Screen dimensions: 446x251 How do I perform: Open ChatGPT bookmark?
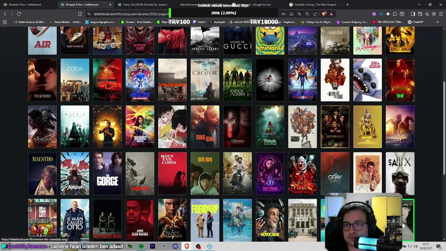pyautogui.click(x=415, y=22)
